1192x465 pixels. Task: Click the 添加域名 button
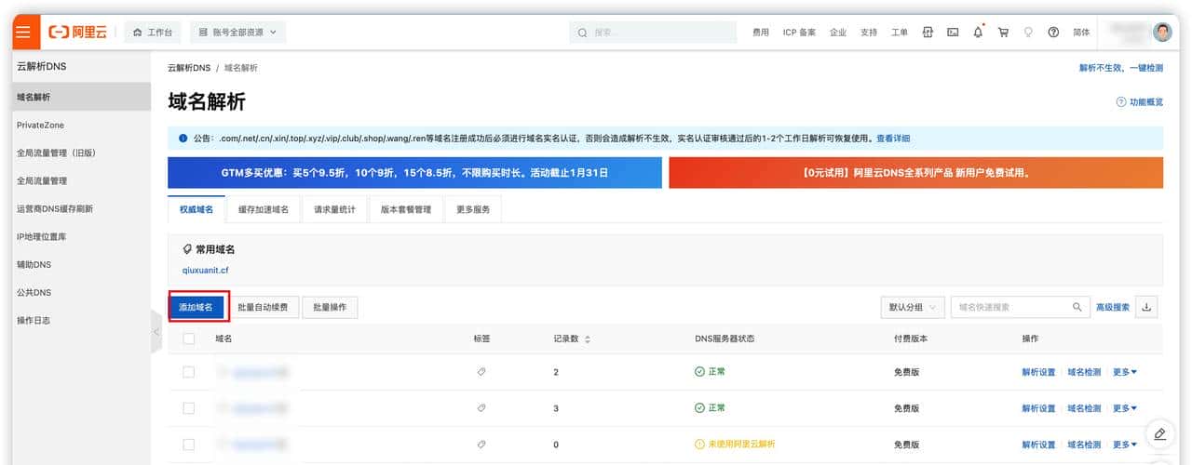(196, 307)
